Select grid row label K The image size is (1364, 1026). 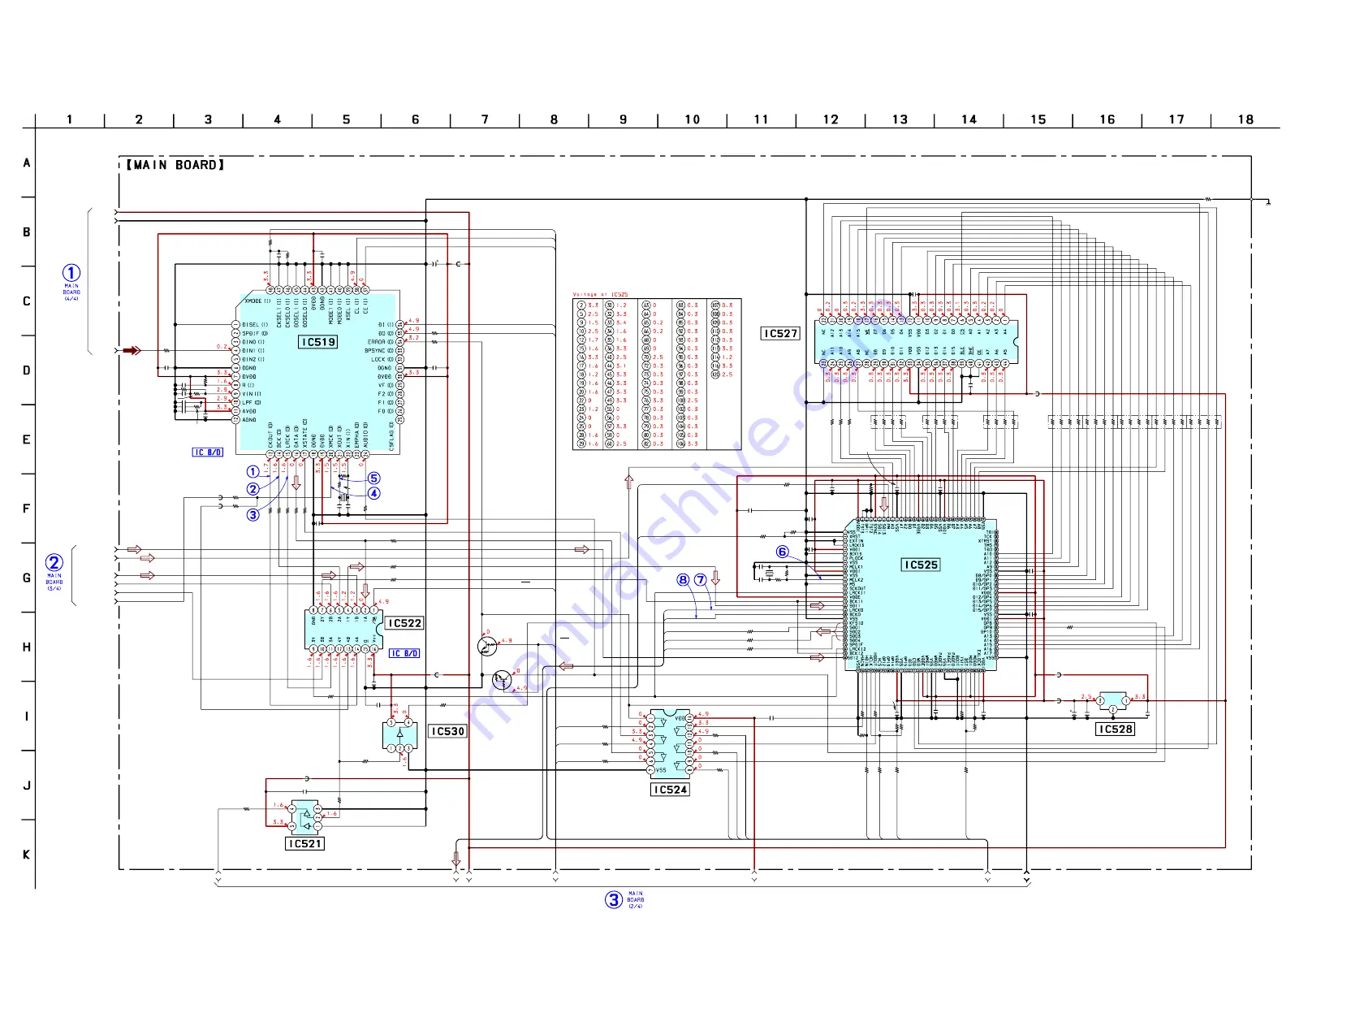tap(27, 855)
